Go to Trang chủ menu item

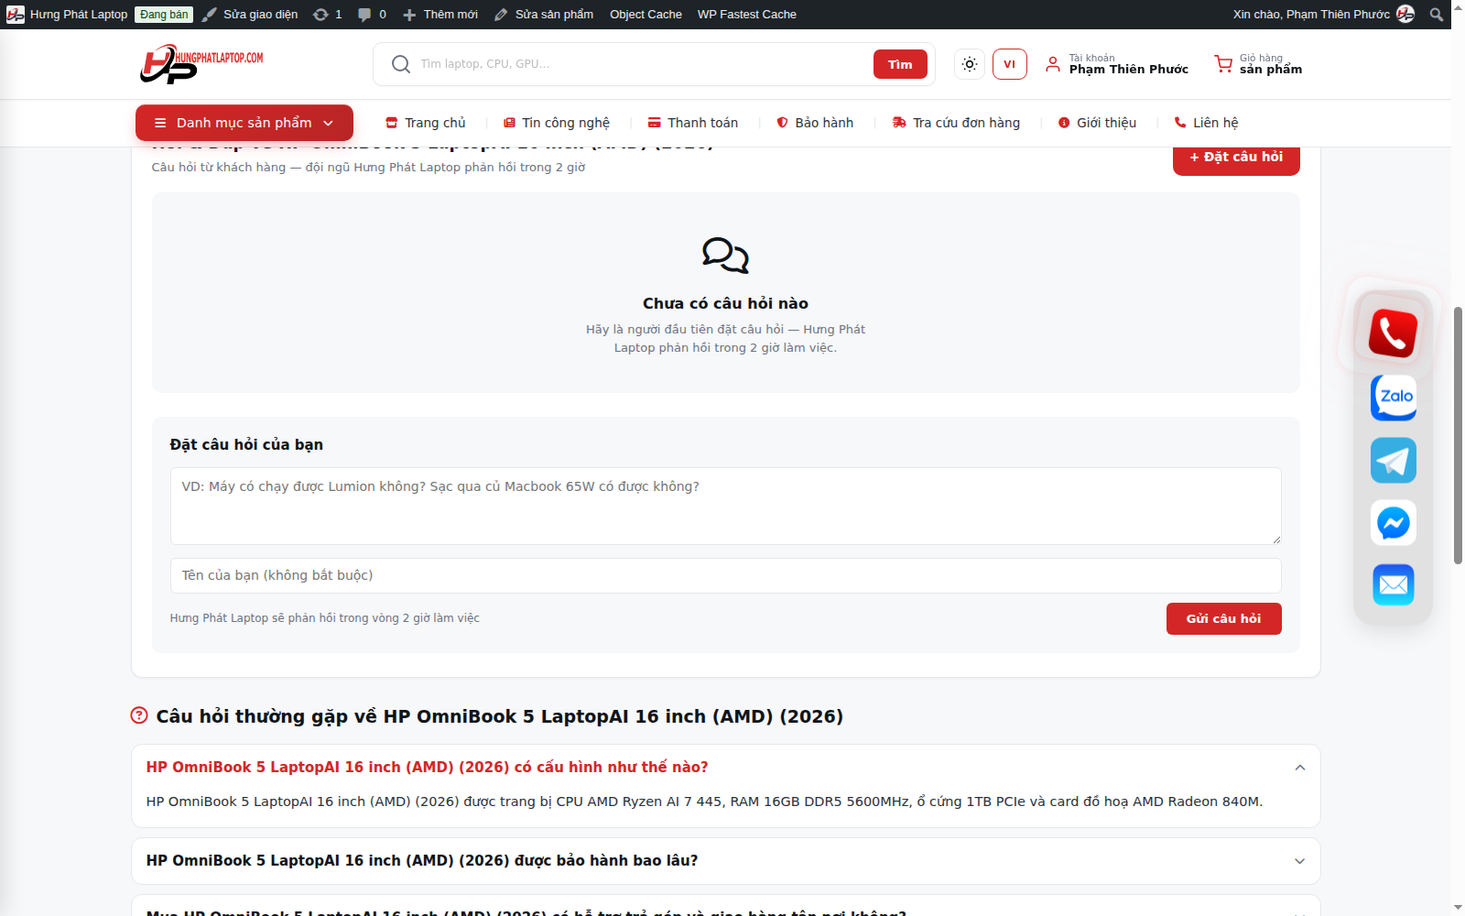coord(426,123)
